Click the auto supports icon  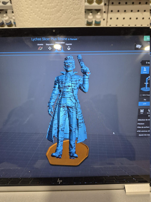142,111
